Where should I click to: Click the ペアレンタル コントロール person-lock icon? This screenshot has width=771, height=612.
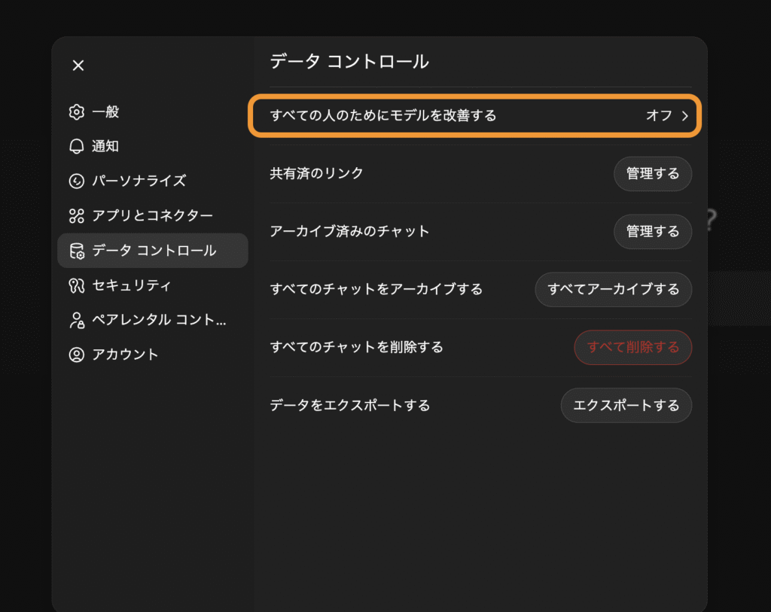pos(76,320)
